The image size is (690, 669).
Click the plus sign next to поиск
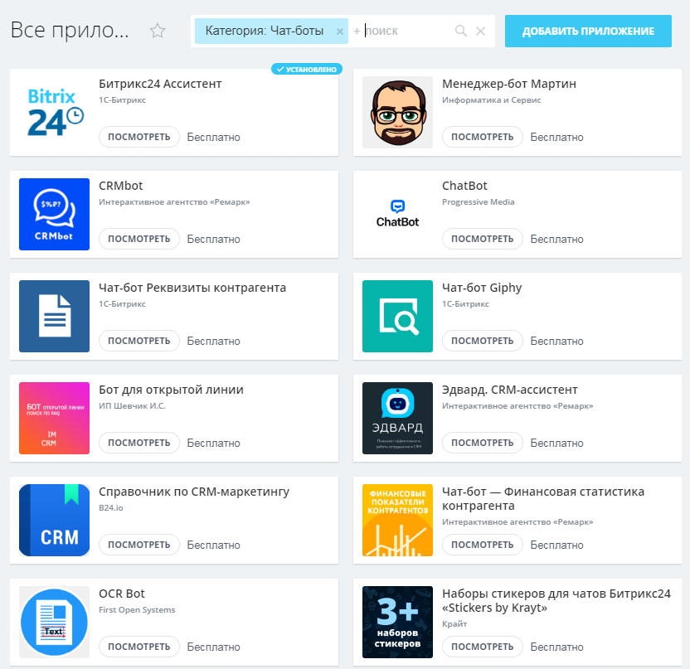coord(357,32)
